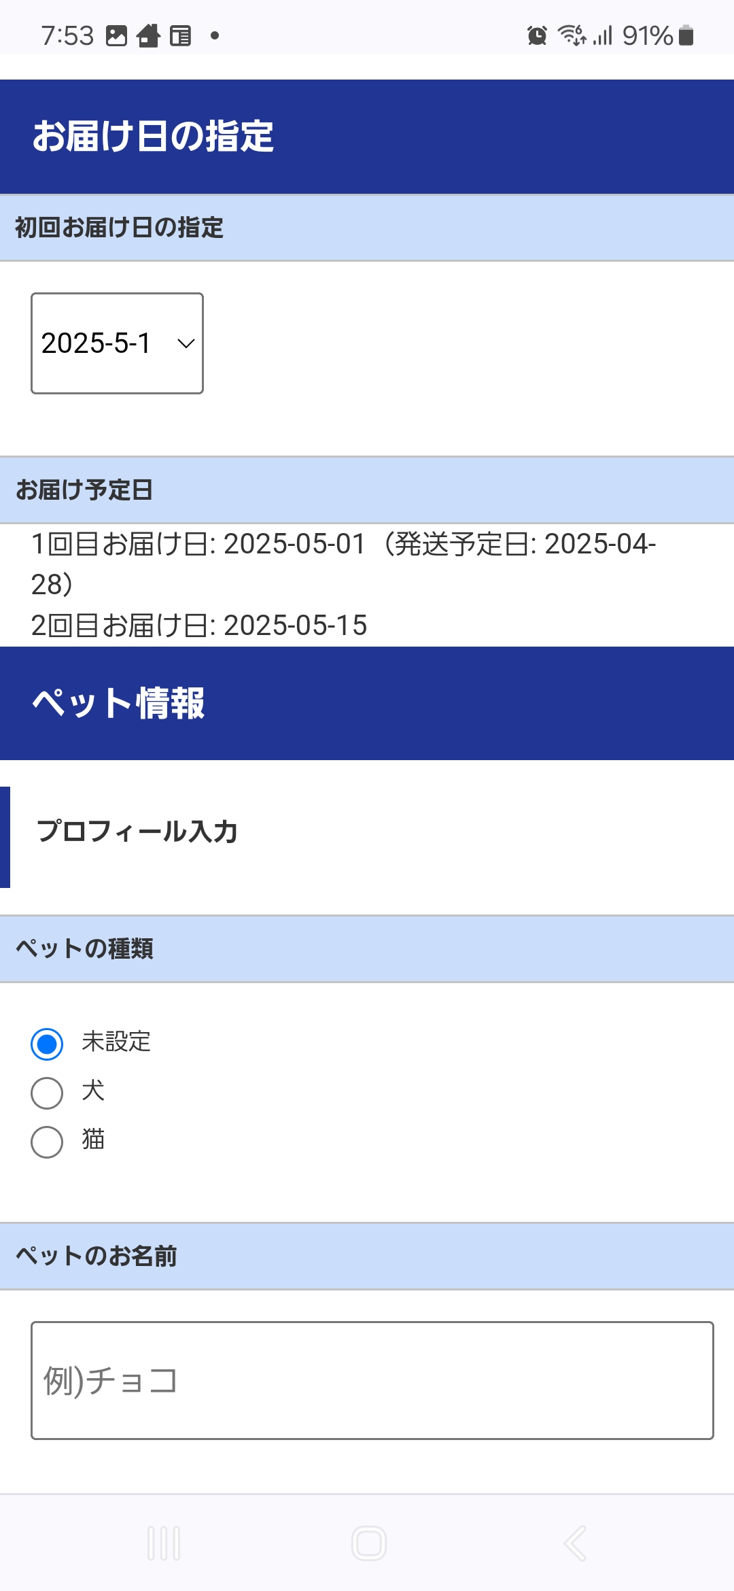Select the 未設定 radio button
This screenshot has width=734, height=1591.
(47, 1044)
